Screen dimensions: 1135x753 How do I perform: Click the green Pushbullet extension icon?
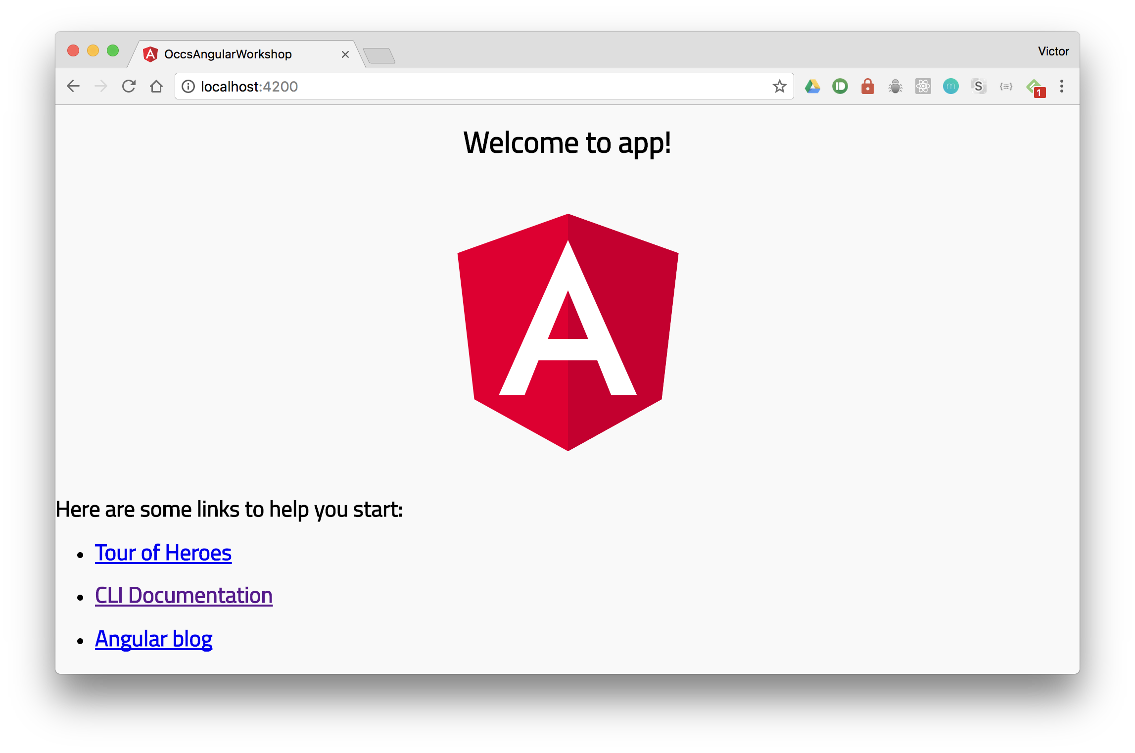tap(840, 87)
